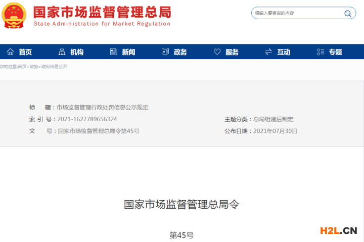Viewport: 364px width, 242px height.
Task: Click the document icon beside 政务
Action: [165, 52]
